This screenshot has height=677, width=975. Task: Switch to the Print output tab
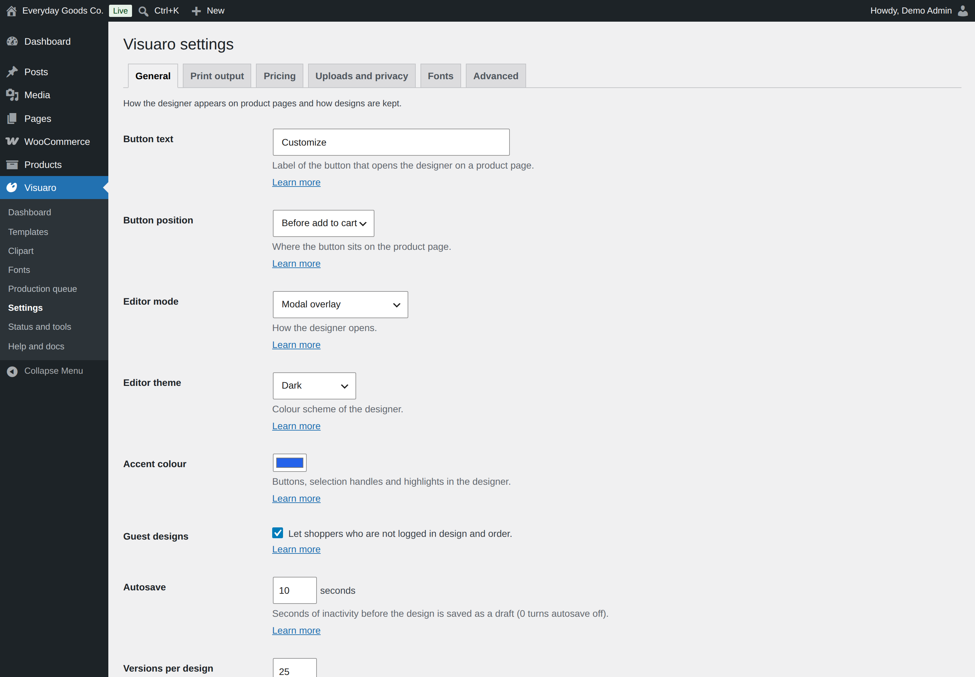tap(217, 76)
